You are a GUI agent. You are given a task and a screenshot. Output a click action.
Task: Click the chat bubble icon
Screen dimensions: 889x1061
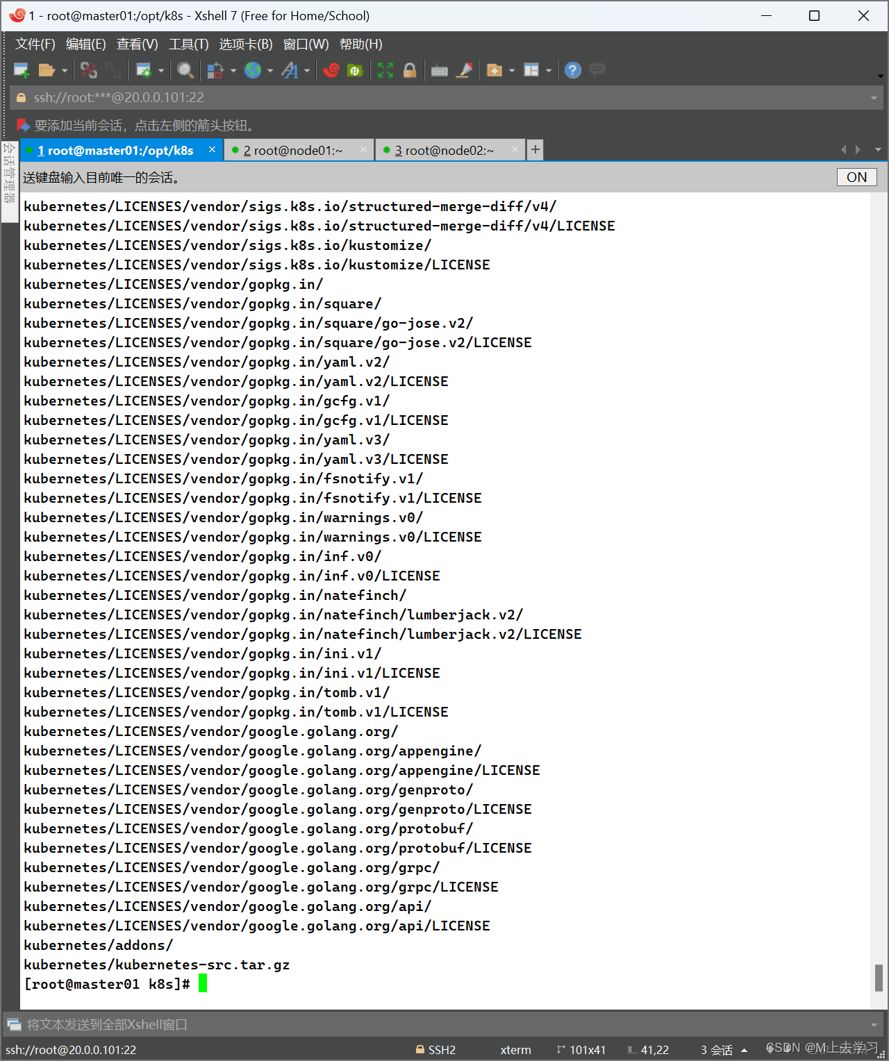[x=597, y=69]
